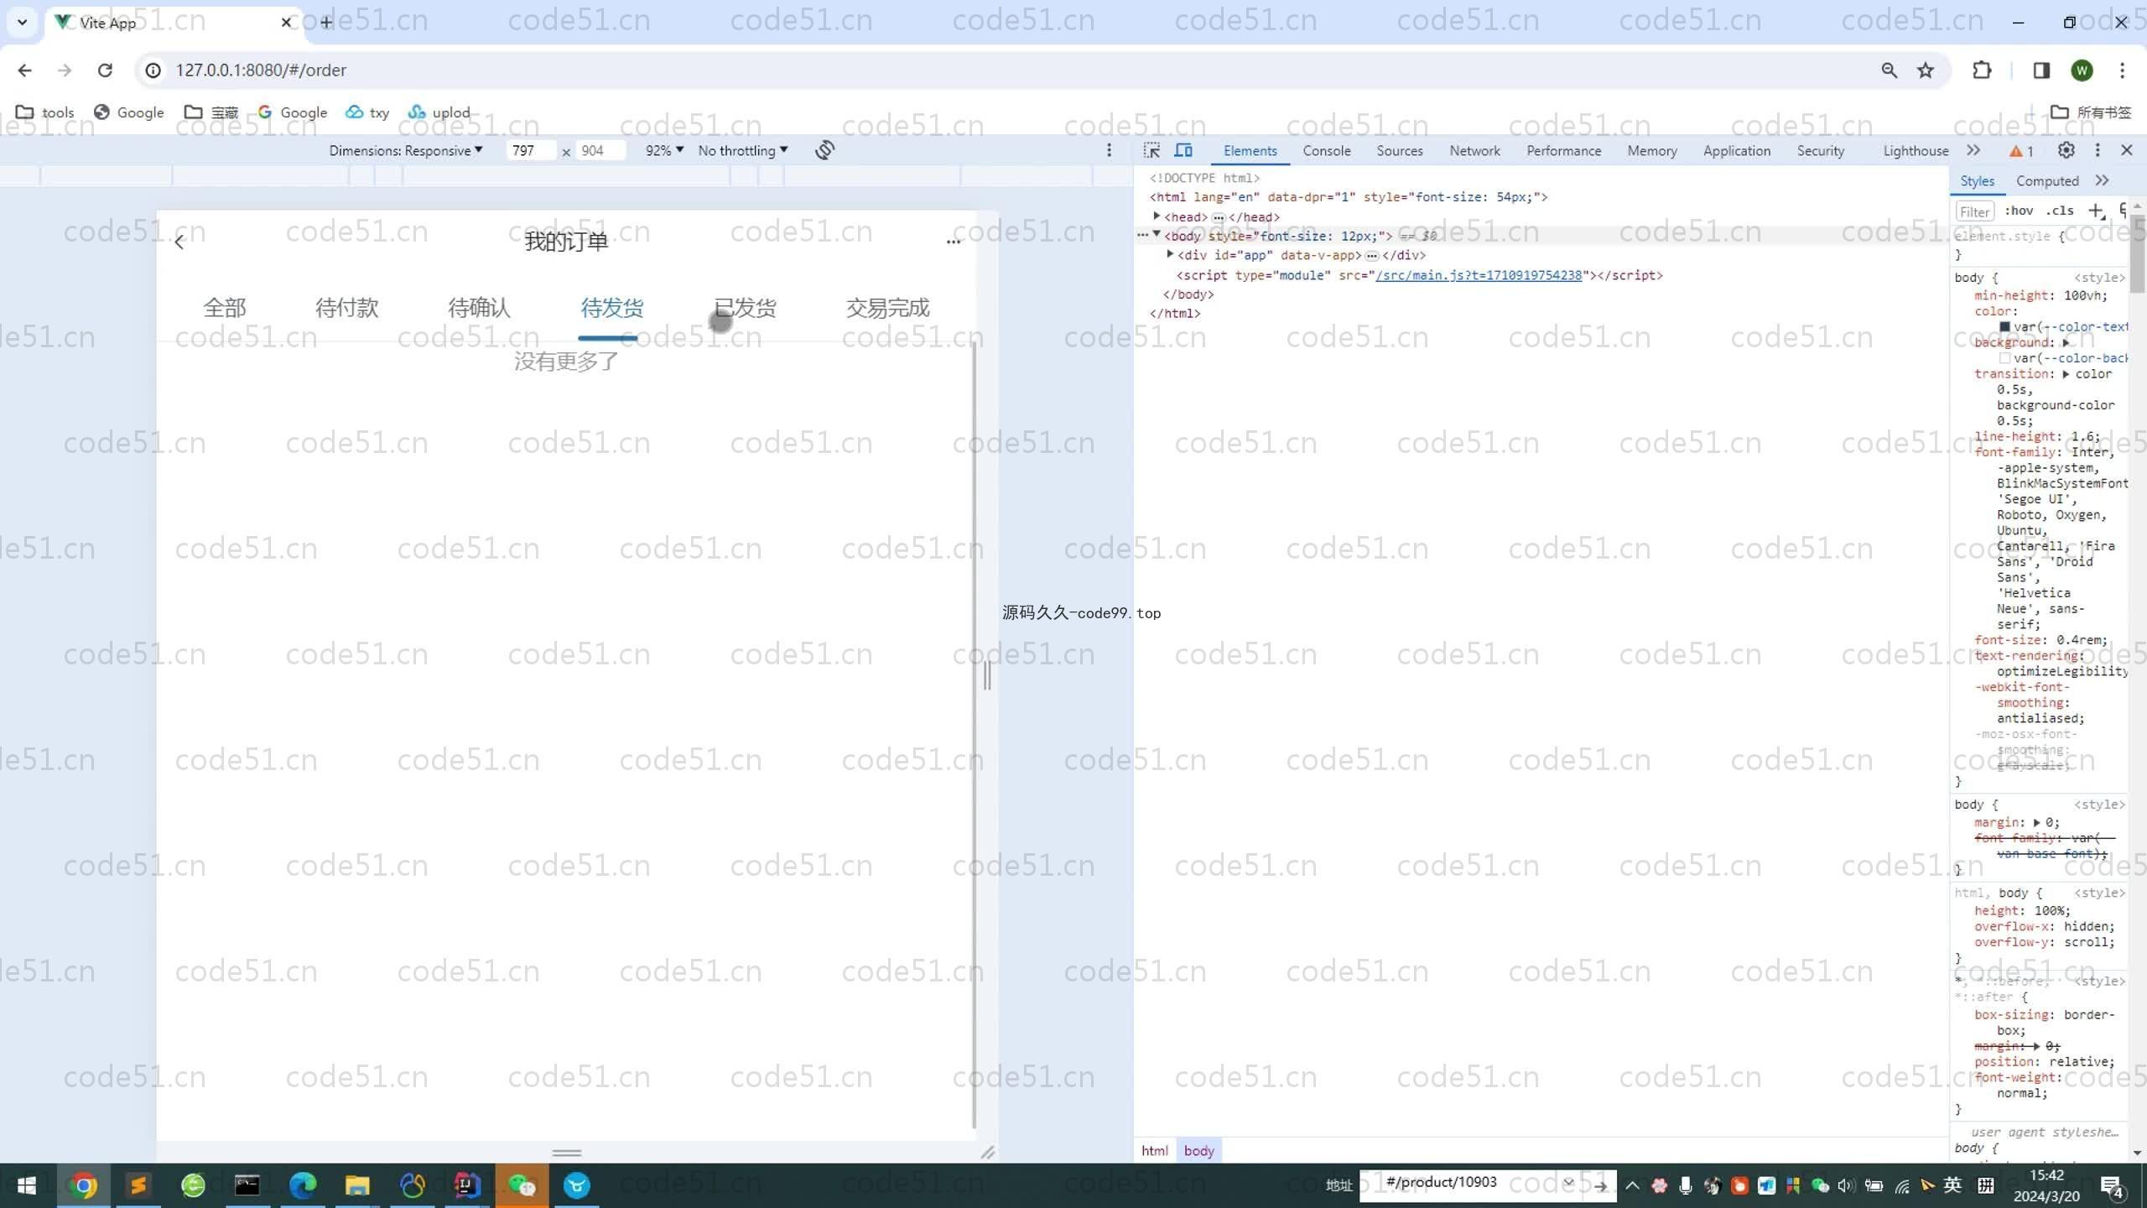Select html in the breadcrumb bar
The width and height of the screenshot is (2147, 1208).
tap(1154, 1151)
